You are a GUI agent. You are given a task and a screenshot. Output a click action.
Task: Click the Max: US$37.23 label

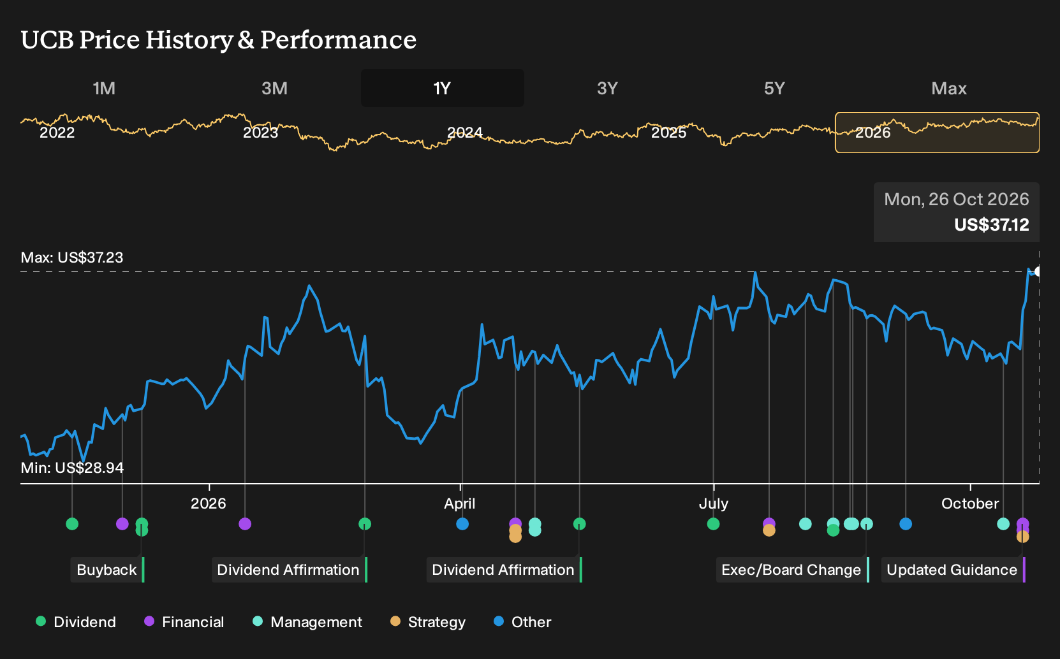pyautogui.click(x=72, y=257)
